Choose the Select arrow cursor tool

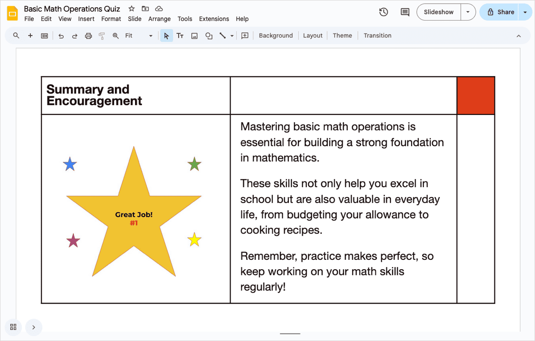pyautogui.click(x=166, y=36)
